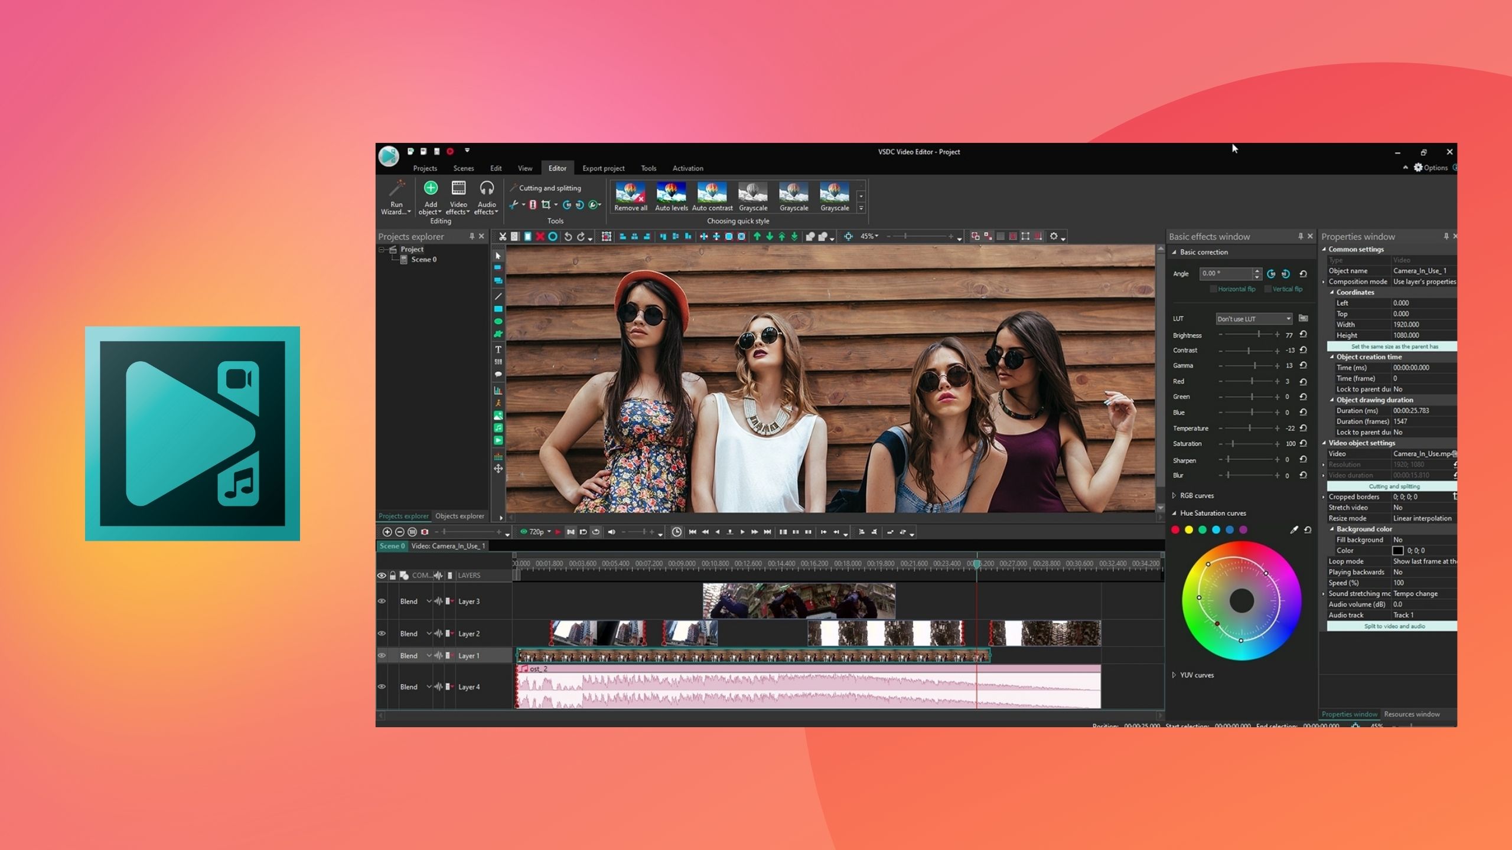The image size is (1512, 850).
Task: Jump to the end of the timeline
Action: pyautogui.click(x=767, y=532)
